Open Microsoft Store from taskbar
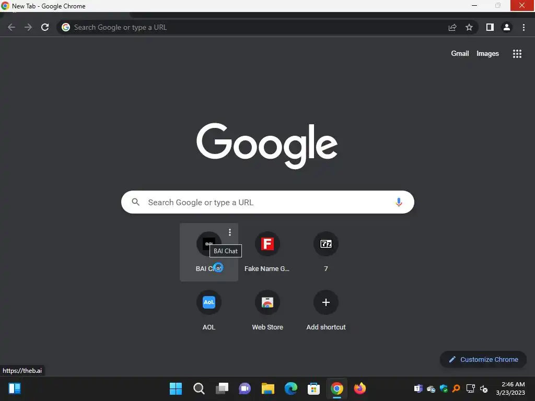 click(x=313, y=388)
